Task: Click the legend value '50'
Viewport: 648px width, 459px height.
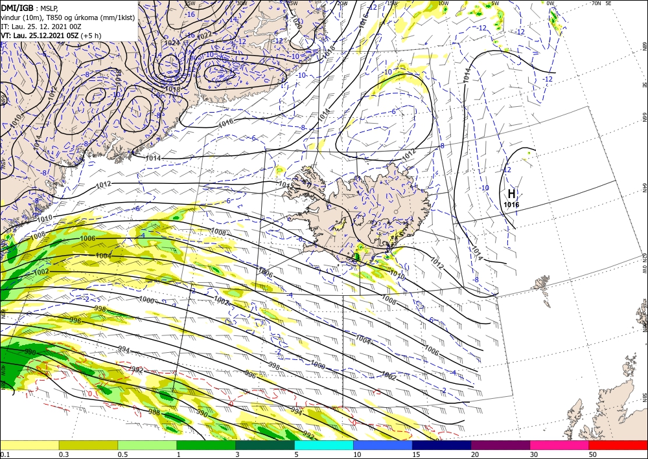Action: 593,454
